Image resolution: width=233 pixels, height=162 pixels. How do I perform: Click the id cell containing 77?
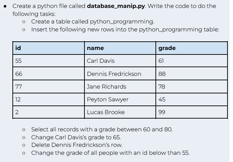pyautogui.click(x=49, y=87)
